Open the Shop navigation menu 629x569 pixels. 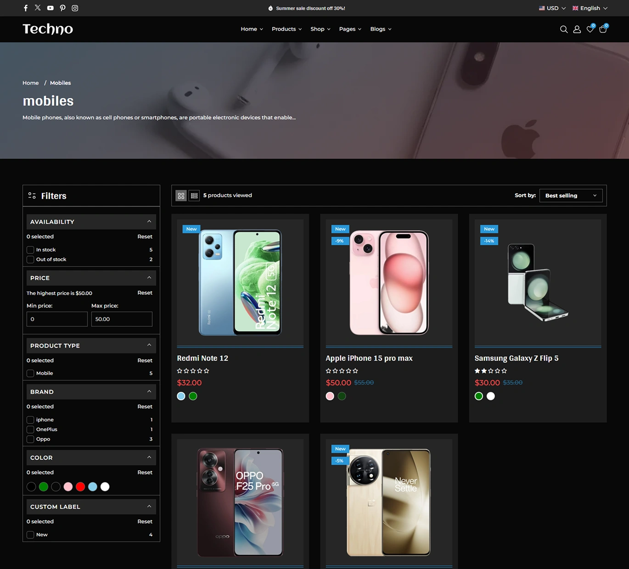pos(320,29)
